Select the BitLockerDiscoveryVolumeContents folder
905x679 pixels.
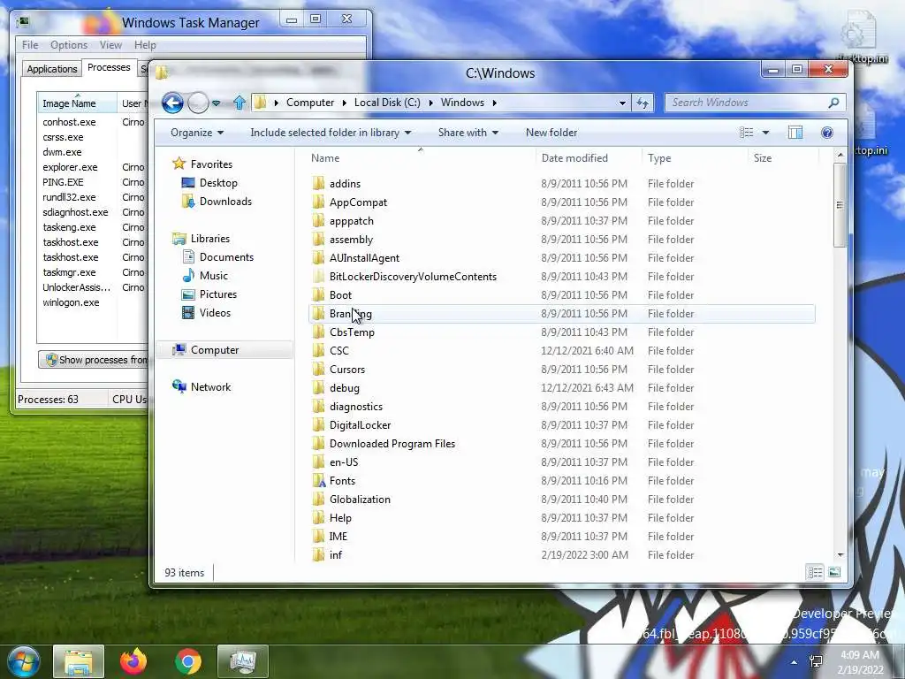413,277
